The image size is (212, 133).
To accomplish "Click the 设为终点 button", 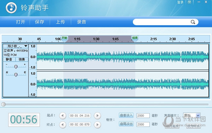I will [193, 126].
